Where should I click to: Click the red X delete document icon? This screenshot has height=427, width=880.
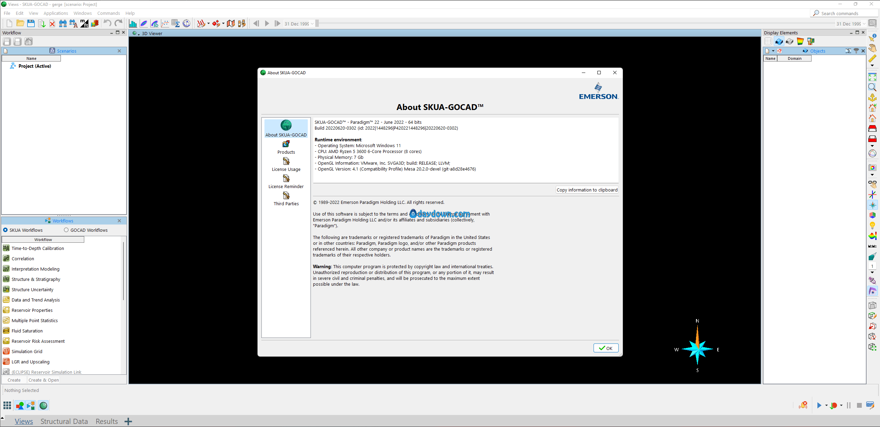tap(52, 23)
